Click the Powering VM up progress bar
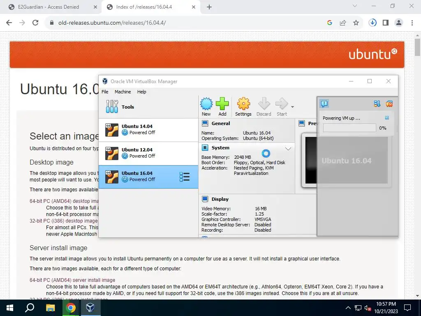The height and width of the screenshot is (316, 421). tap(349, 128)
